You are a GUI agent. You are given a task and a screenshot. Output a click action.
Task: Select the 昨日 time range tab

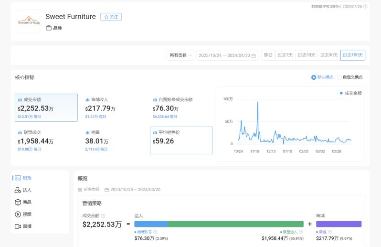[268, 55]
